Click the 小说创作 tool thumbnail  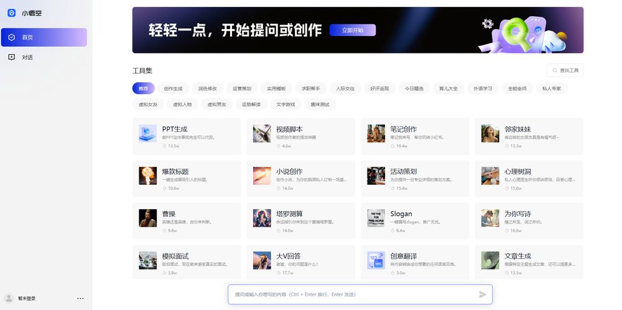[262, 176]
